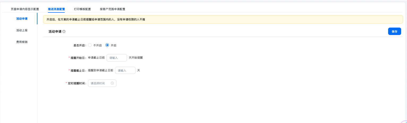Click the 活动申请 section heading

55,32
